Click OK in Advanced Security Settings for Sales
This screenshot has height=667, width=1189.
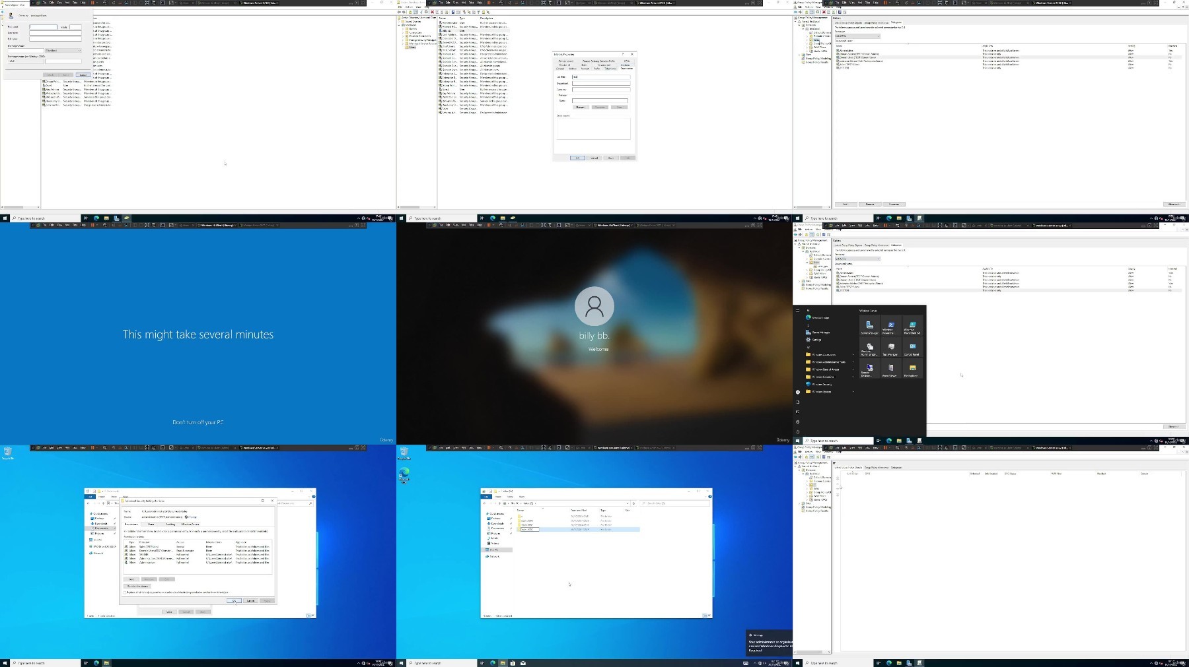(234, 600)
